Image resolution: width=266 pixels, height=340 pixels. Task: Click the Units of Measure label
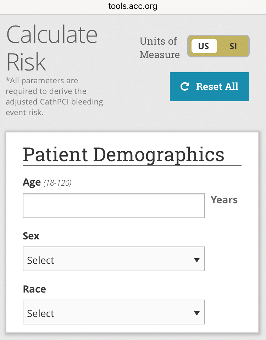tap(159, 48)
